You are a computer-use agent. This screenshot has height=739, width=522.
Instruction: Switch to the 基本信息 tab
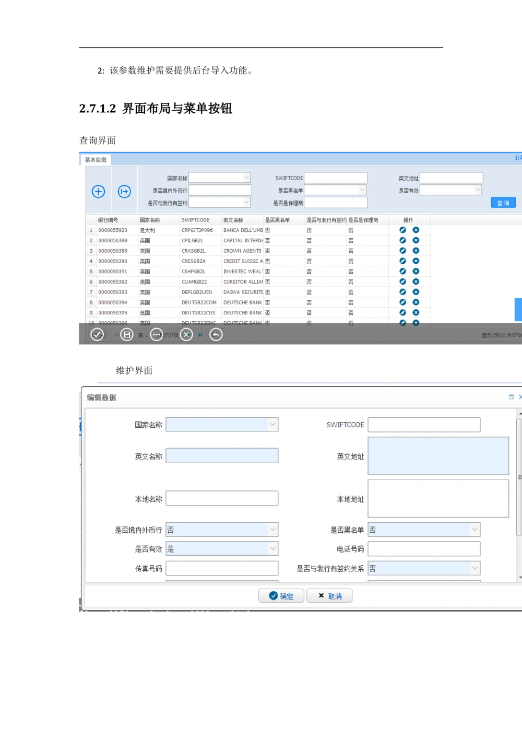96,160
